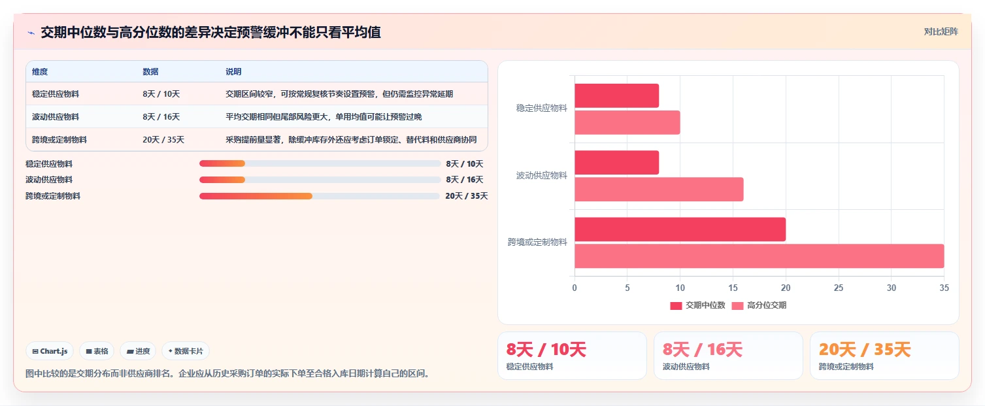The width and height of the screenshot is (985, 406).
Task: Select the Chart.js chip
Action: (x=50, y=351)
